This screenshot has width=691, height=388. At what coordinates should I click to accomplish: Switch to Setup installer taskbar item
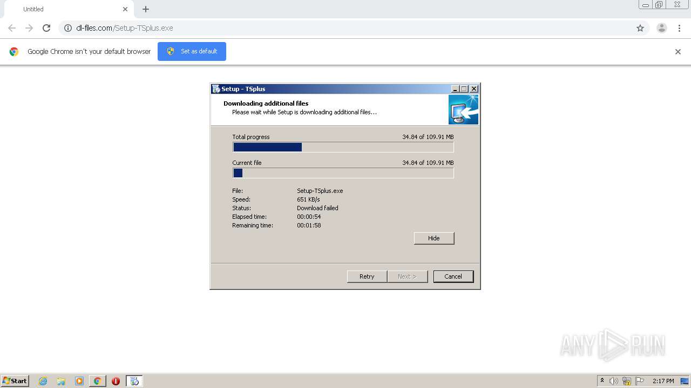134,381
